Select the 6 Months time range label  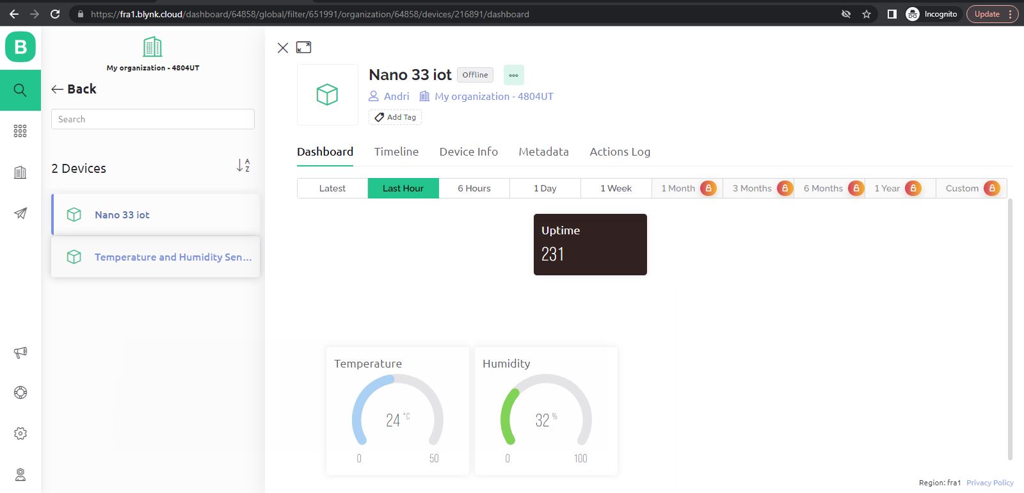pos(823,188)
